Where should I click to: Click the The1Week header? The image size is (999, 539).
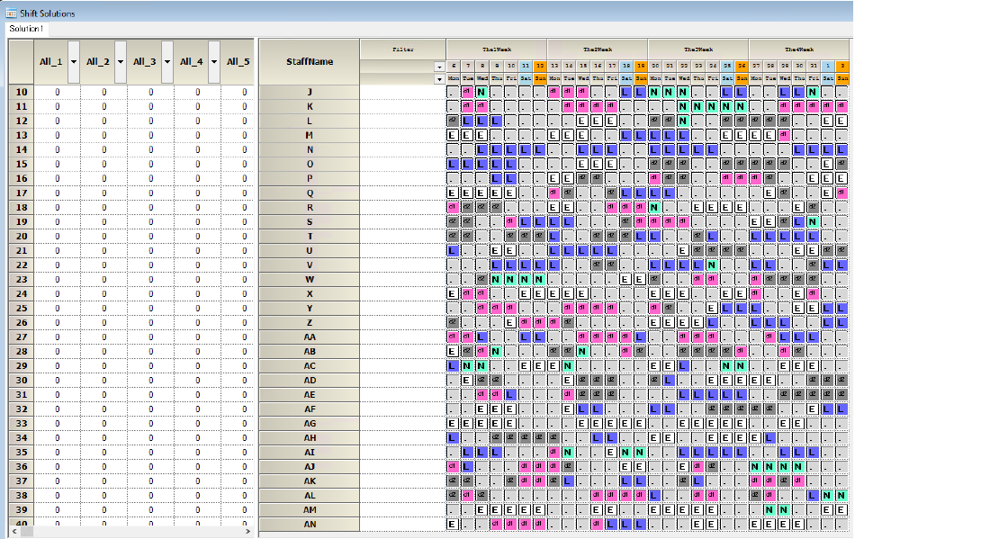click(496, 49)
